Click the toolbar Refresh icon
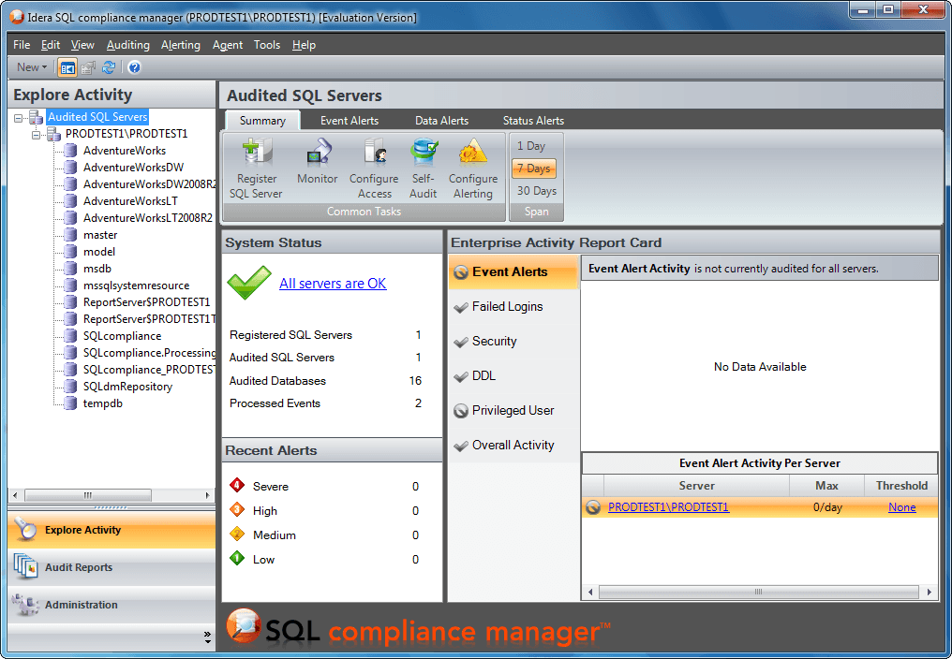 (109, 67)
